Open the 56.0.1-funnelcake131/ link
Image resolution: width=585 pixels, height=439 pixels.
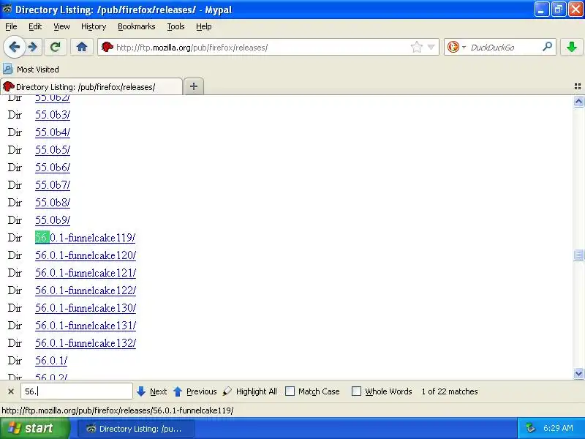click(x=86, y=326)
